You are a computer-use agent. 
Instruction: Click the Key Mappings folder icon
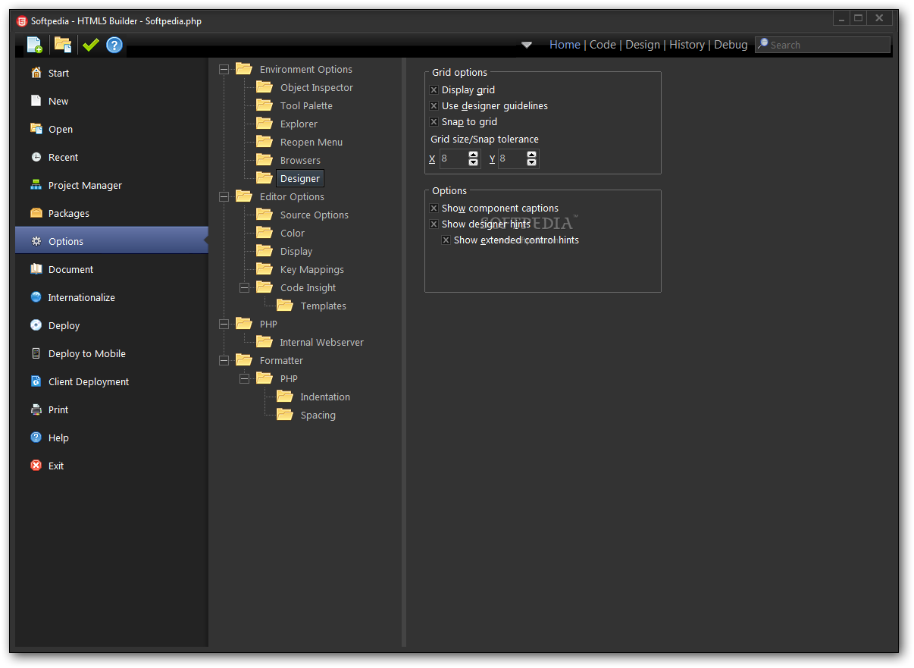click(x=264, y=268)
